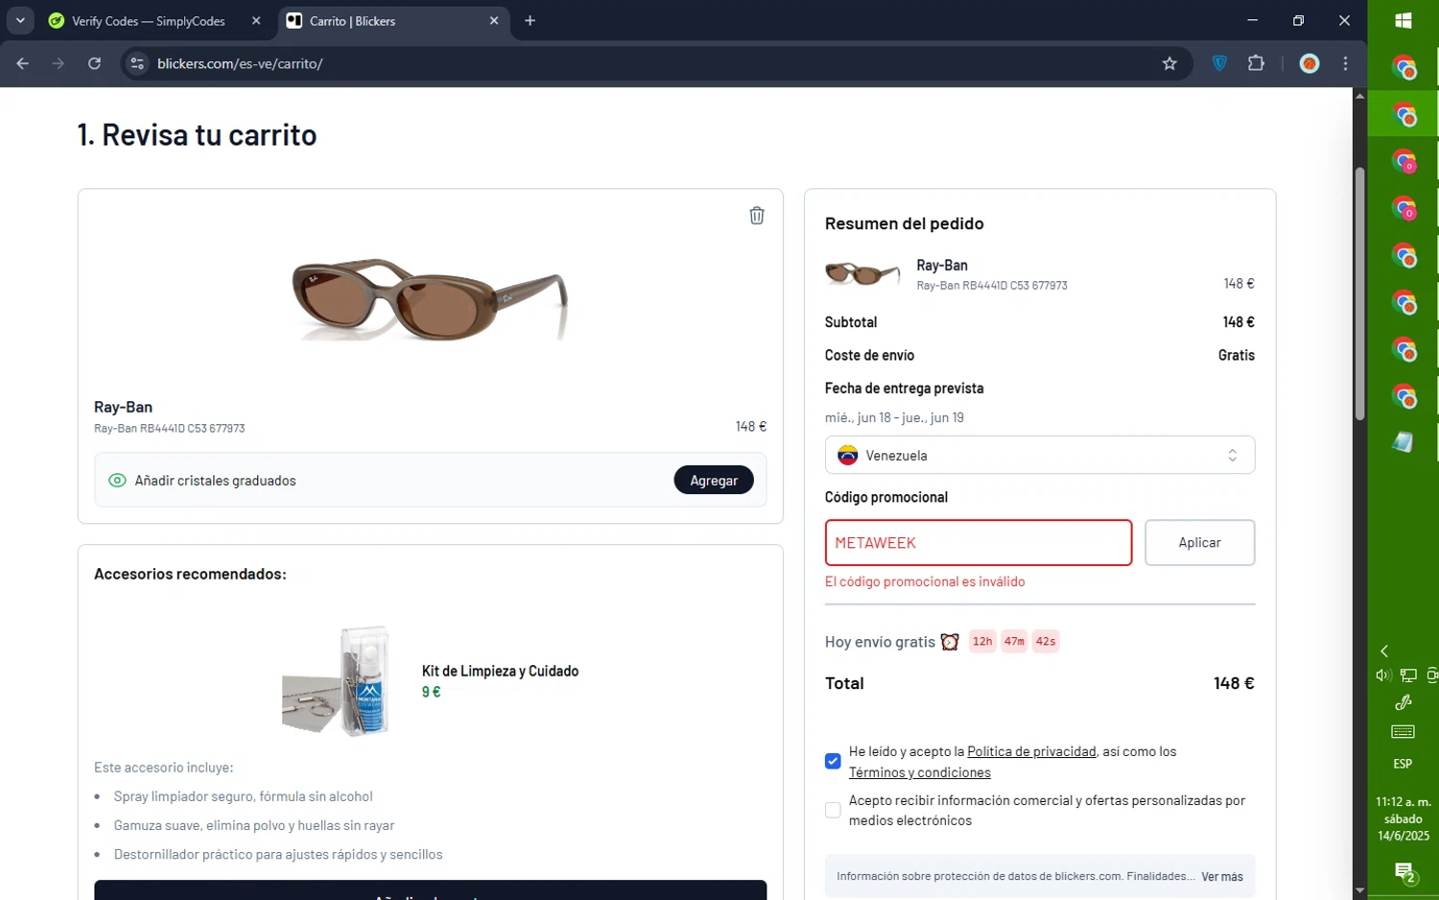Click the 'Gratis' shipping cost value
1439x900 pixels.
click(x=1236, y=356)
